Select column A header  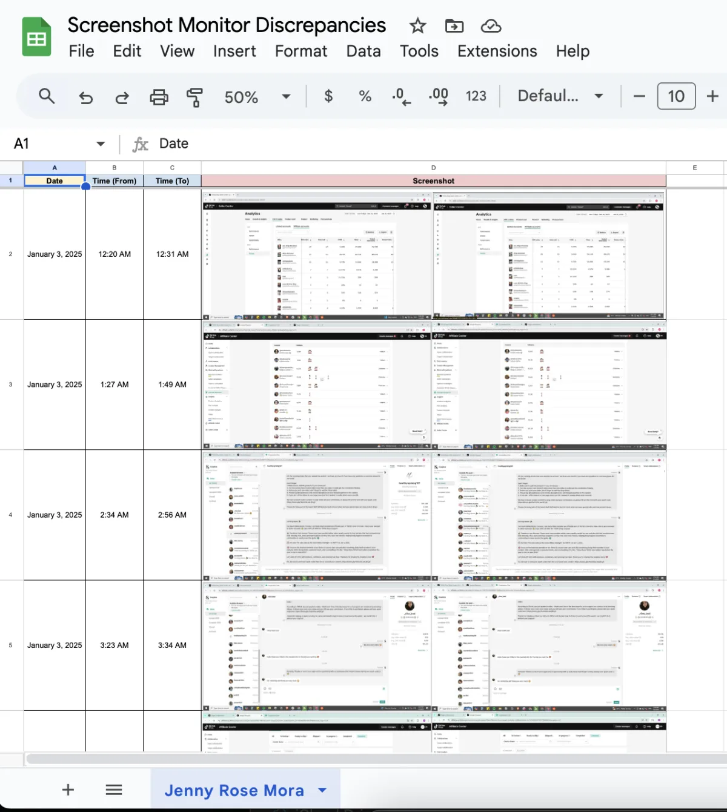pyautogui.click(x=55, y=168)
